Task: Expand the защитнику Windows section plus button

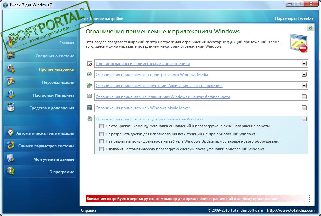Action: tap(304, 97)
